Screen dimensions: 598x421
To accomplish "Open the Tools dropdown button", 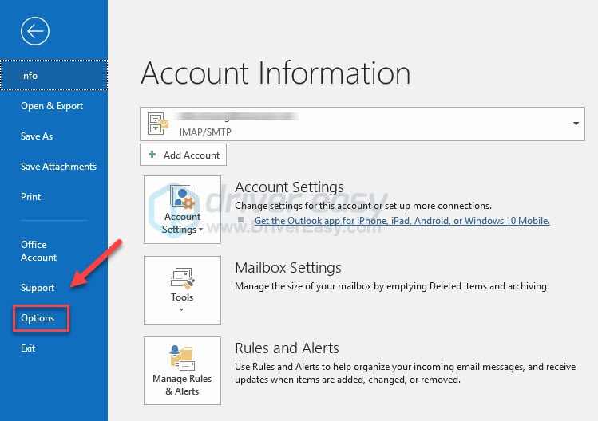I will [182, 290].
